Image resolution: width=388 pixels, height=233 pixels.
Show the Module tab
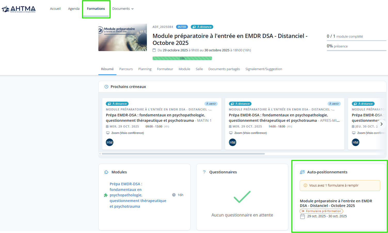click(184, 69)
